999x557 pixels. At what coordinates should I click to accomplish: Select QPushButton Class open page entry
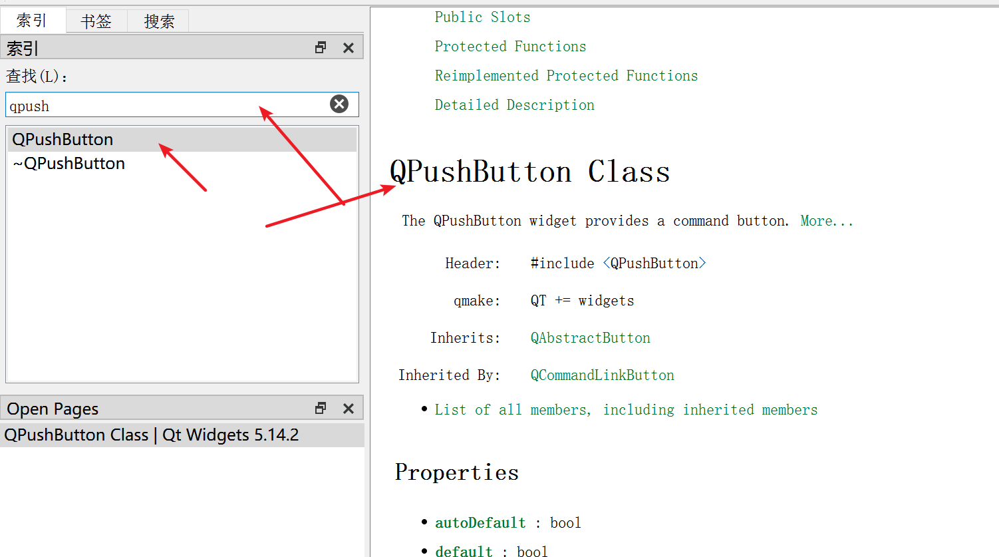(x=182, y=435)
